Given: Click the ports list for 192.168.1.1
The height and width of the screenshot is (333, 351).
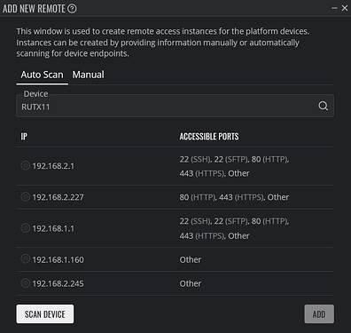Looking at the screenshot, I should (x=234, y=228).
